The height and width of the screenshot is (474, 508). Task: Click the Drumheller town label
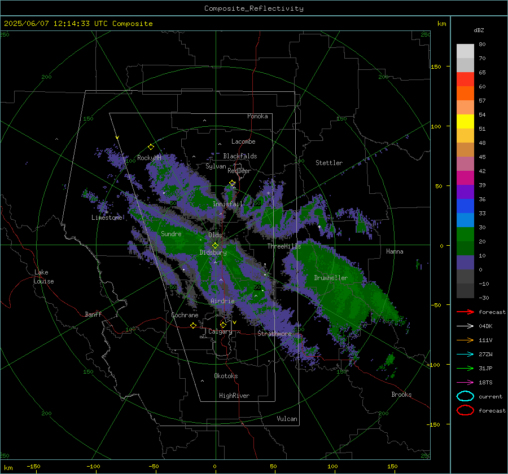tap(331, 278)
